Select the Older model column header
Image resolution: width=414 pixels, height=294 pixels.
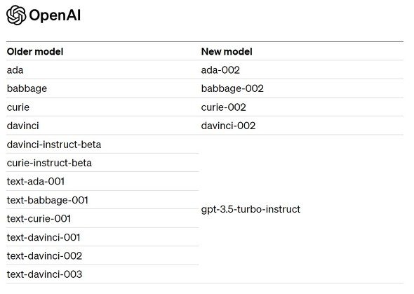click(x=35, y=51)
